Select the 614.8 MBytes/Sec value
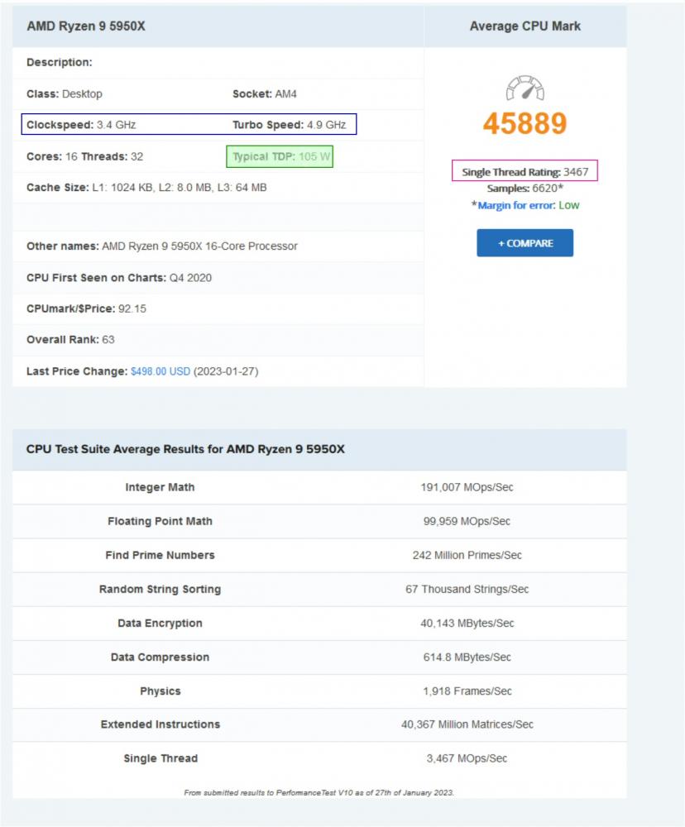Screen dimensions: 685x827 click(x=467, y=657)
